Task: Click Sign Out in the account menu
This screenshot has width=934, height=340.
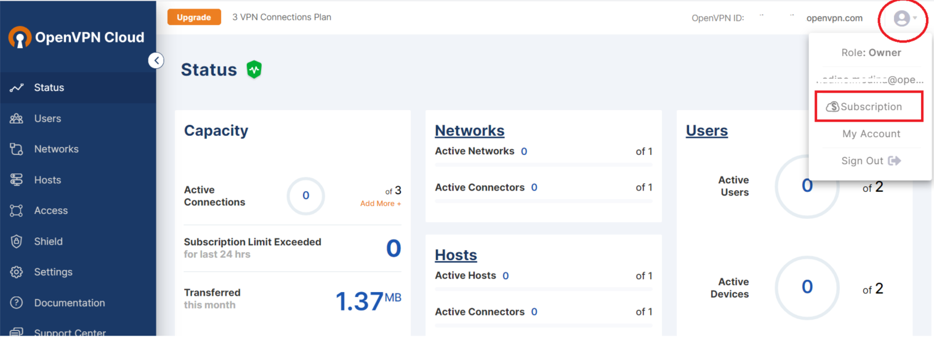Action: click(871, 160)
